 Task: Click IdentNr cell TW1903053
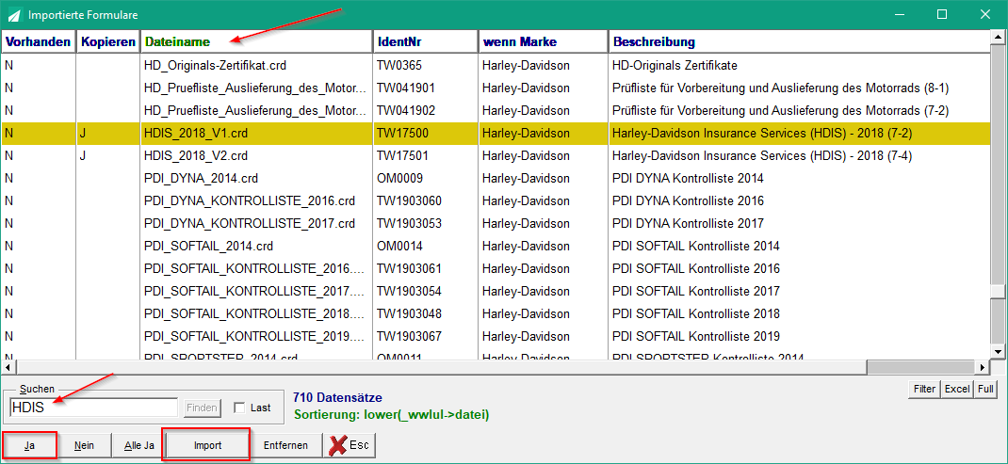[x=410, y=223]
